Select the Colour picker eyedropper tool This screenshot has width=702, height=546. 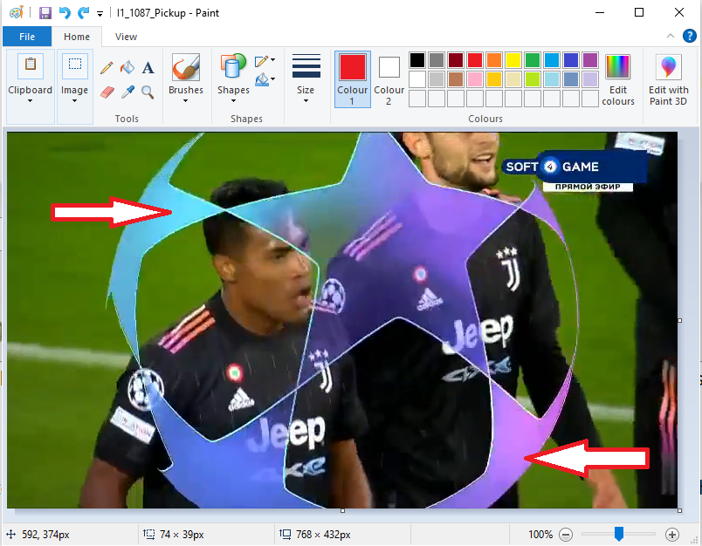[127, 92]
